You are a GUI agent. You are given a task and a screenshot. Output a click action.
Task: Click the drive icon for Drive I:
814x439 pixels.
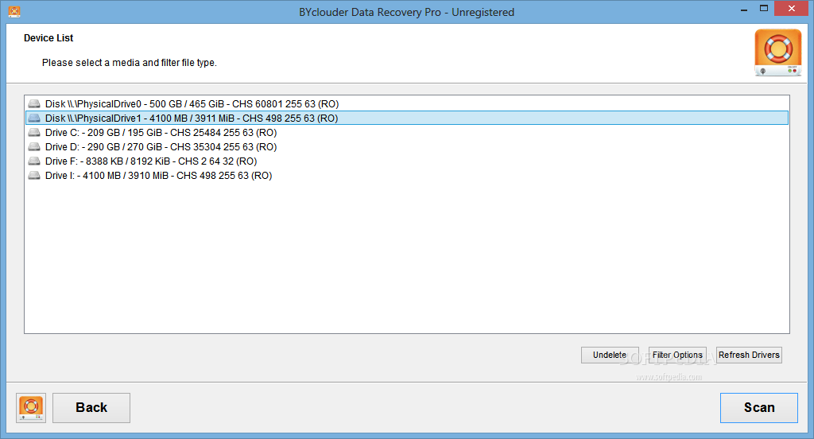pos(34,176)
